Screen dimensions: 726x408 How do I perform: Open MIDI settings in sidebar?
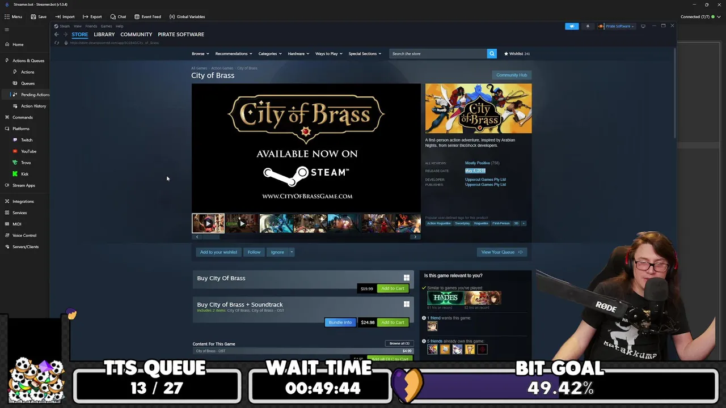pos(16,224)
